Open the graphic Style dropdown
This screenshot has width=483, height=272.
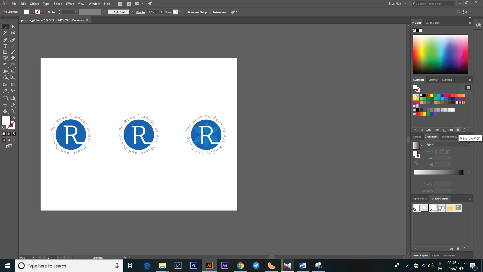(x=180, y=12)
